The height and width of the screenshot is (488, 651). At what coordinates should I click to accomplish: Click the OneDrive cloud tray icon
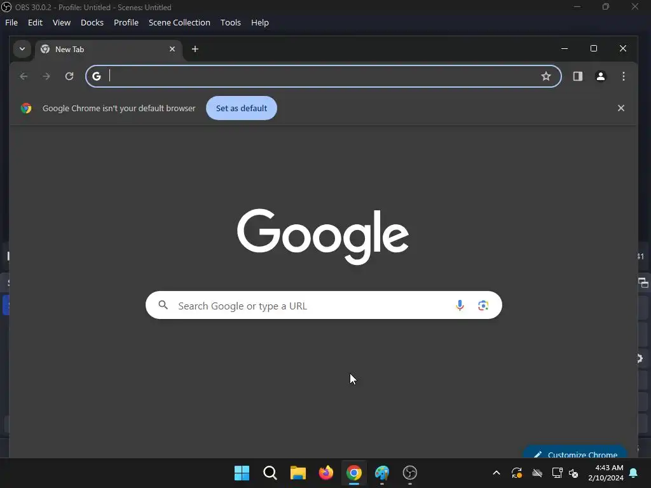coord(537,473)
